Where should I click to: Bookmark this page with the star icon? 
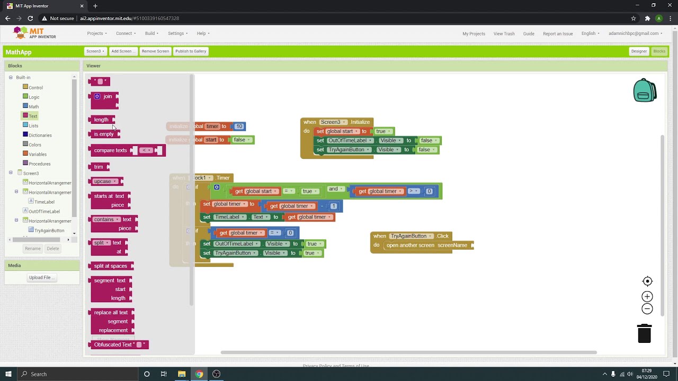point(634,18)
